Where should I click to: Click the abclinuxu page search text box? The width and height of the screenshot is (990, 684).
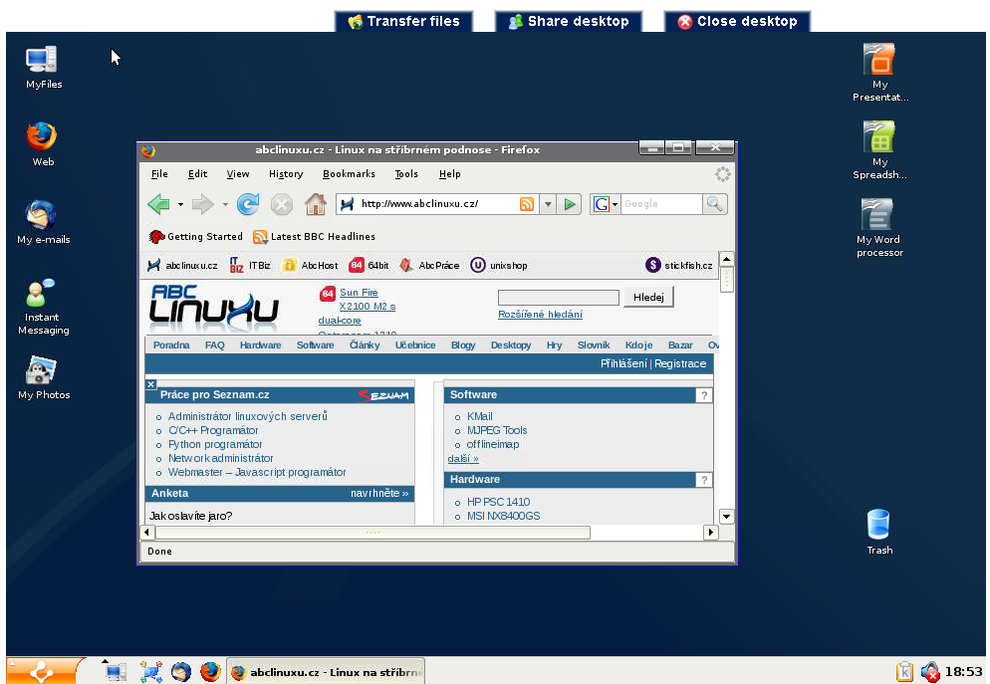point(558,298)
